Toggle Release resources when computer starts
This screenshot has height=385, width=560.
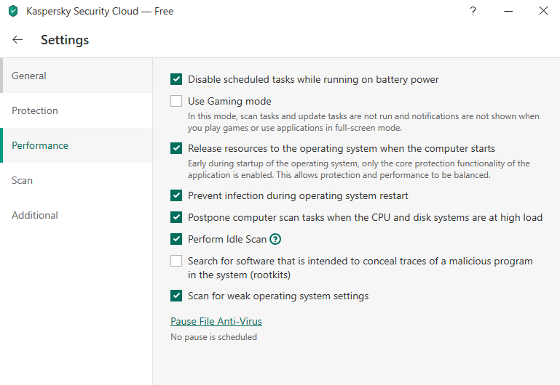click(x=176, y=148)
